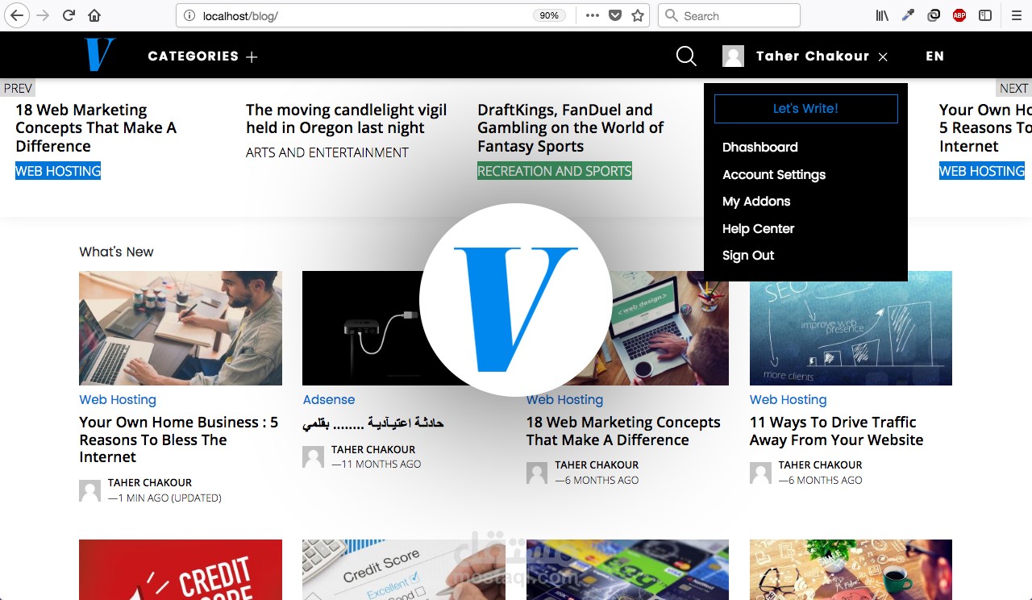This screenshot has height=600, width=1032.
Task: Open man writing at laptop thumbnail
Action: 181,328
